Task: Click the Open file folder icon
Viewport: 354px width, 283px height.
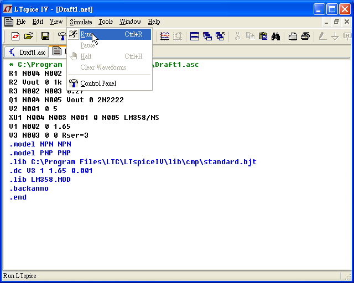Action: click(29, 36)
